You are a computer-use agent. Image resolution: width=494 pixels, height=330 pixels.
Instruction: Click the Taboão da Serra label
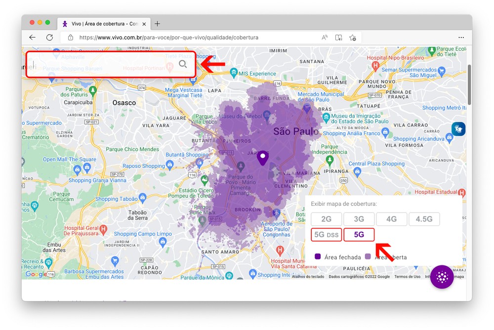138,215
